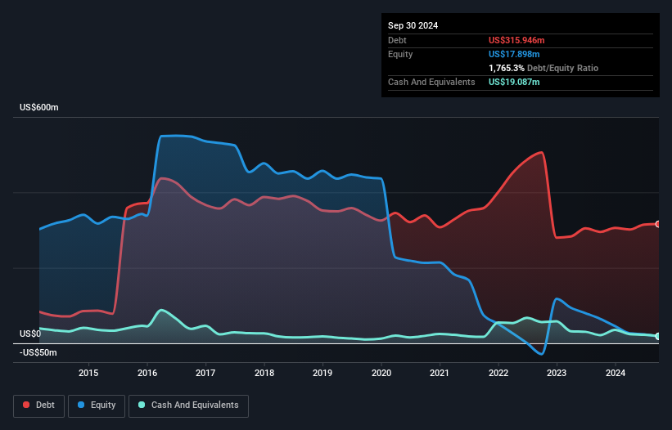The width and height of the screenshot is (672, 430).
Task: Toggle Cash And Equivalents legend button
Action: (188, 405)
